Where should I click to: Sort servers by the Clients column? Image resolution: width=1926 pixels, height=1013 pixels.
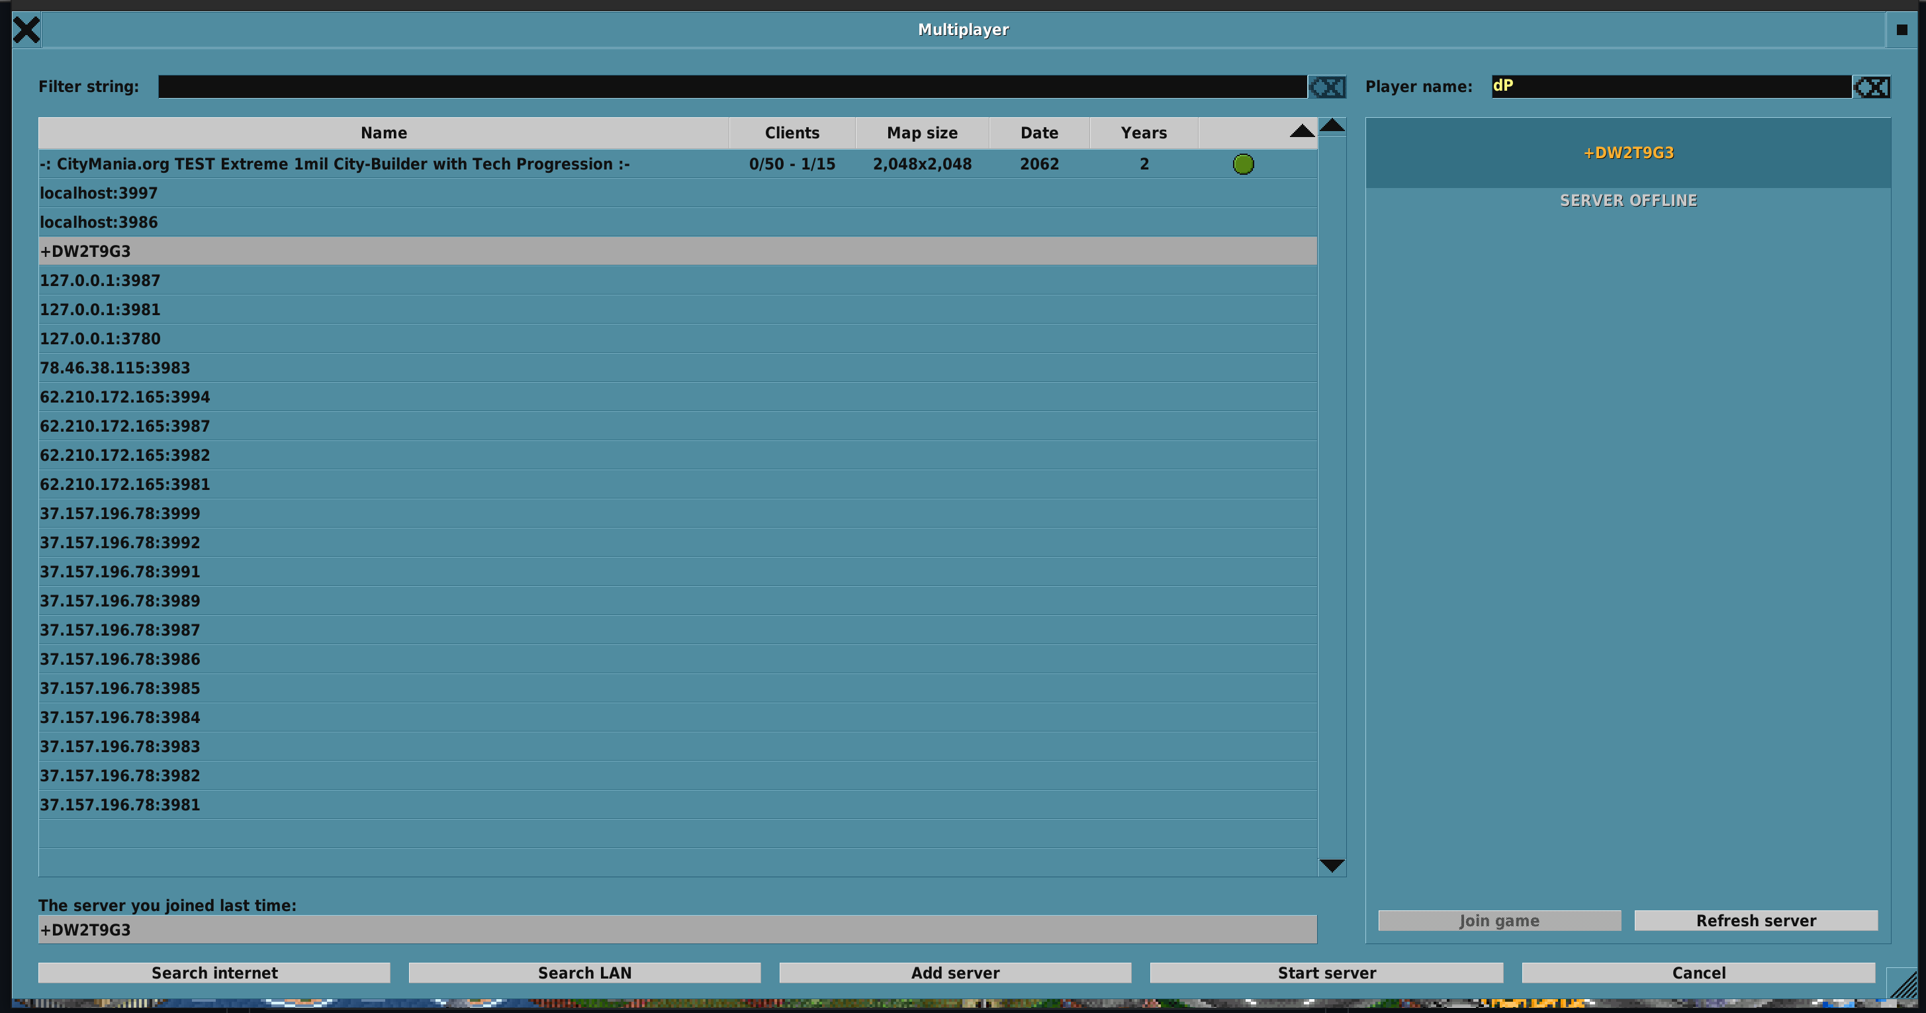tap(792, 132)
